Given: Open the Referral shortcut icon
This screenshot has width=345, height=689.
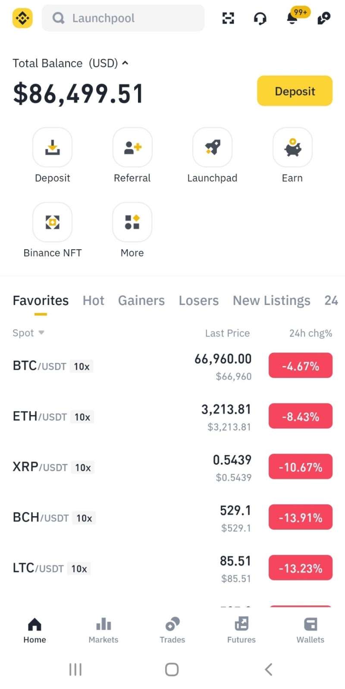Looking at the screenshot, I should pyautogui.click(x=132, y=147).
